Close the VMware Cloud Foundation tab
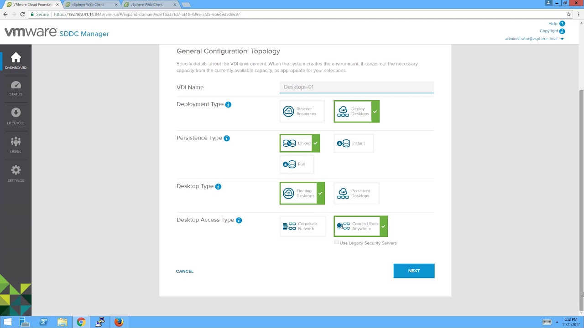Image resolution: width=584 pixels, height=328 pixels. tap(57, 5)
